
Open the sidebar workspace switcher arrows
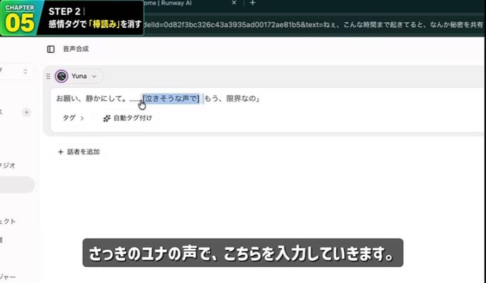coord(26,71)
